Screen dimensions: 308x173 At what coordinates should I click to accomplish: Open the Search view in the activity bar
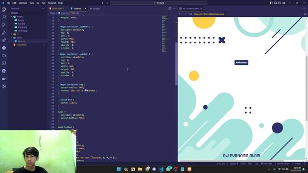coord(4,17)
